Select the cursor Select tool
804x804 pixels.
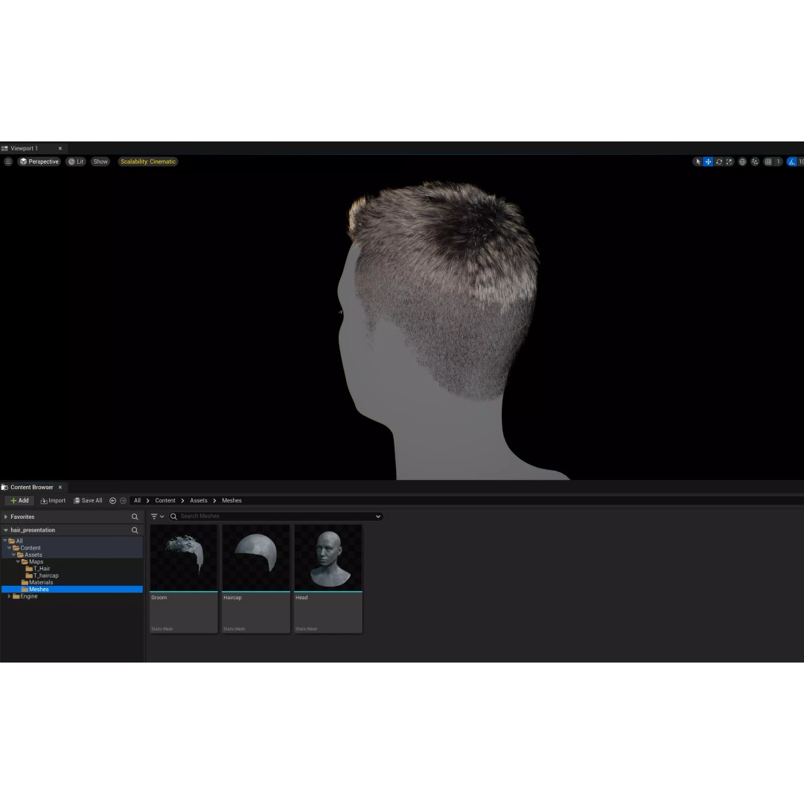click(x=698, y=162)
